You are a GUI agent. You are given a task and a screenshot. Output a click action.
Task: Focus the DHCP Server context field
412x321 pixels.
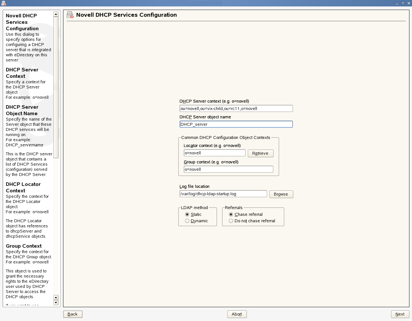(236, 108)
